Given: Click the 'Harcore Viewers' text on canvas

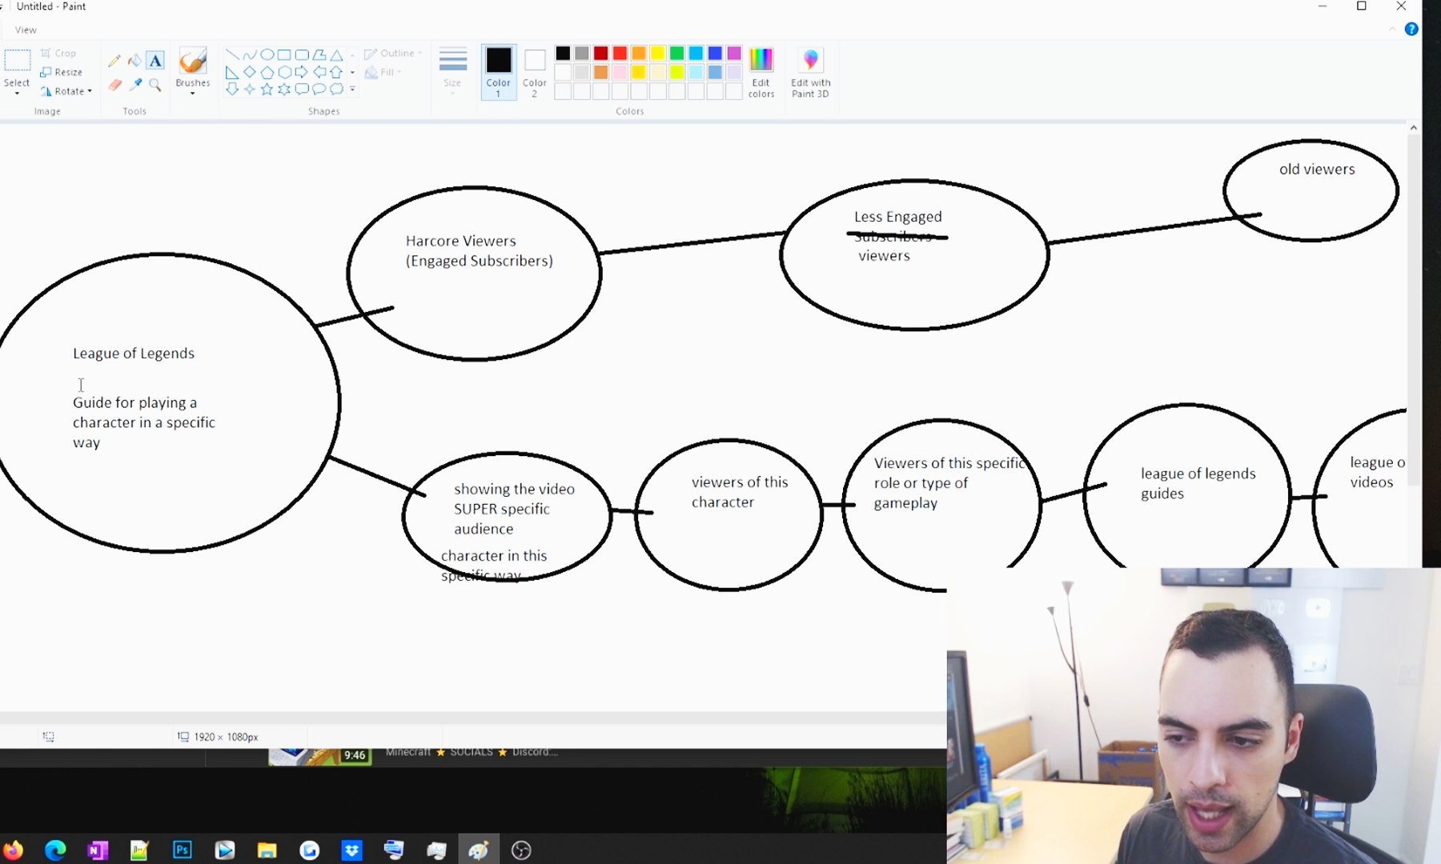Looking at the screenshot, I should pyautogui.click(x=461, y=241).
